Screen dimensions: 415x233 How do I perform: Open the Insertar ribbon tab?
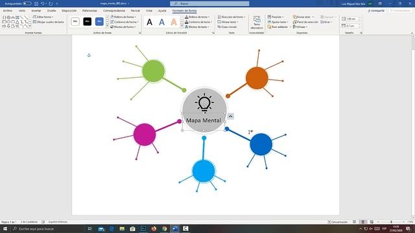36,10
